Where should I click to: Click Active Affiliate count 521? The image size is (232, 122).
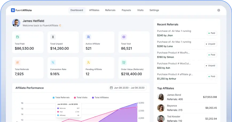88,48
